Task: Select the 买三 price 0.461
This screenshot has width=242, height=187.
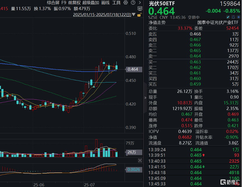Action: pyautogui.click(x=195, y=73)
